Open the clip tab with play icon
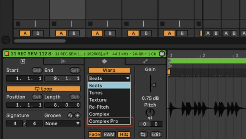 coord(23,61)
